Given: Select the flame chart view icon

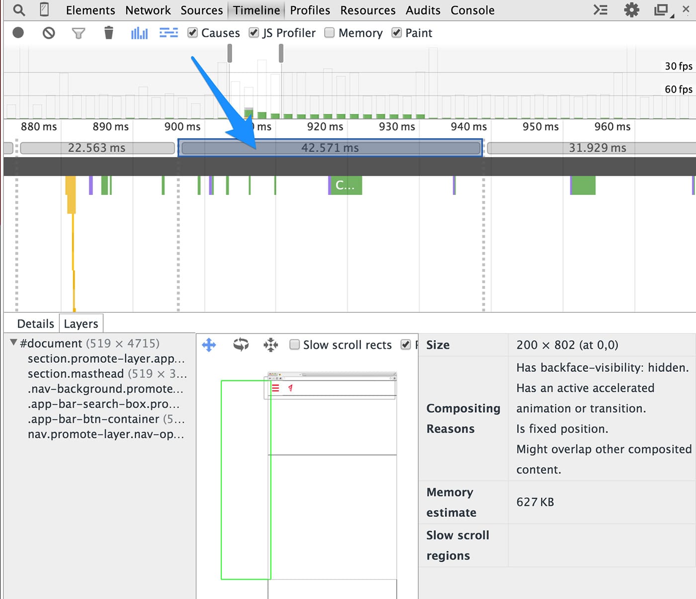Looking at the screenshot, I should click(168, 33).
